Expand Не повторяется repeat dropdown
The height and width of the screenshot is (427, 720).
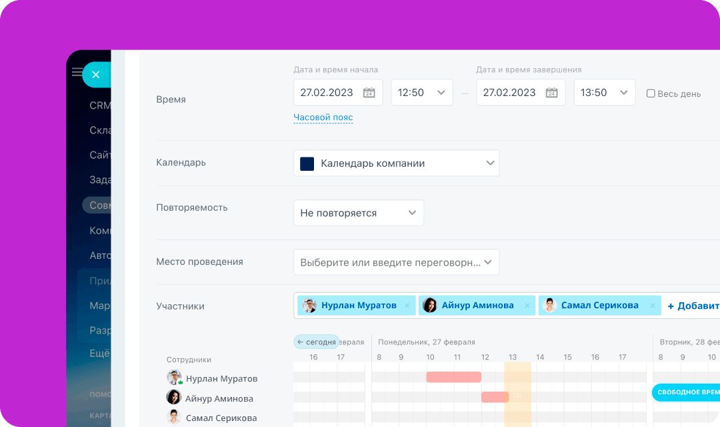tap(359, 213)
